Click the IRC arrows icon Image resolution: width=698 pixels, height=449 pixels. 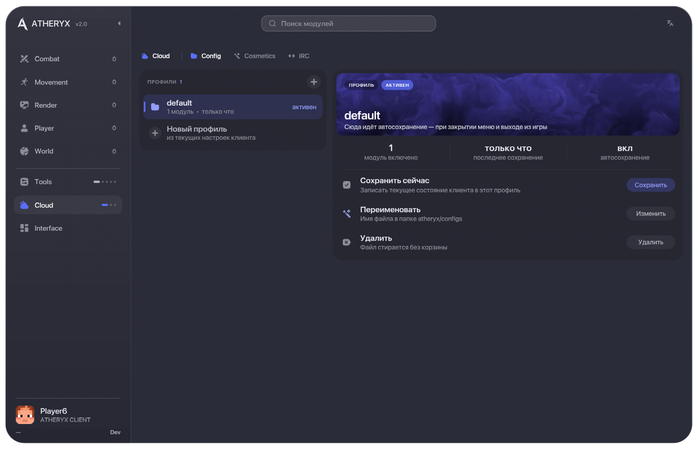click(291, 56)
